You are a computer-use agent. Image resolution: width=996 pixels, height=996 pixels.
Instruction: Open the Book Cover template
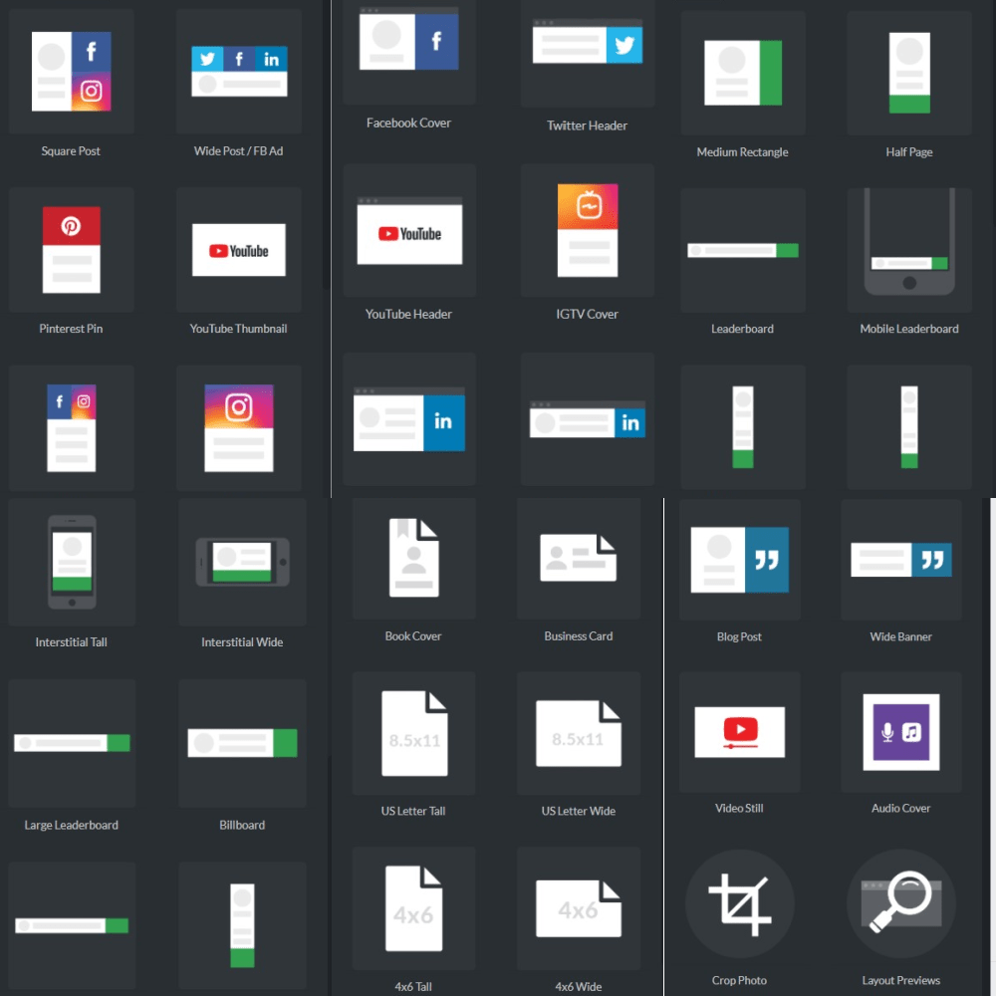point(414,559)
